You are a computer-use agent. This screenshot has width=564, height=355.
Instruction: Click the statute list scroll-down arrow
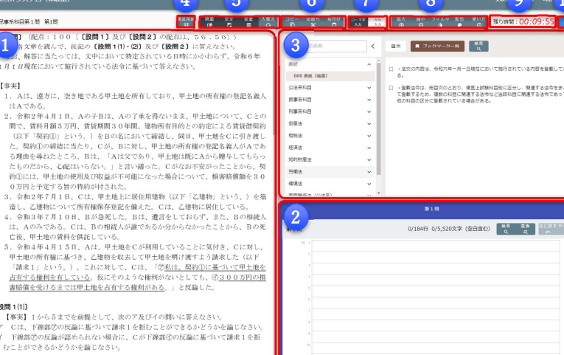(x=378, y=193)
